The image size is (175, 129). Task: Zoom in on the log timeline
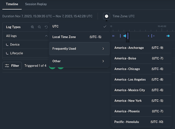pos(33,27)
